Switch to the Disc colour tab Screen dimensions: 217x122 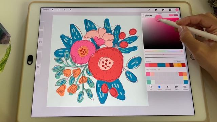151,88
